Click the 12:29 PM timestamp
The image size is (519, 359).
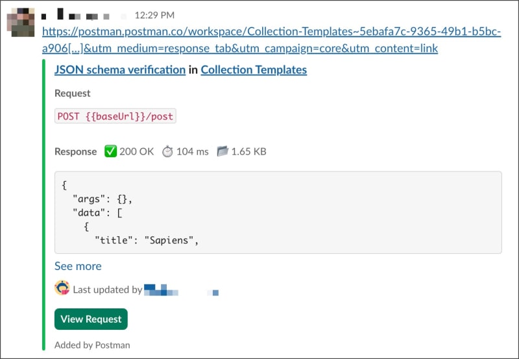pyautogui.click(x=154, y=15)
